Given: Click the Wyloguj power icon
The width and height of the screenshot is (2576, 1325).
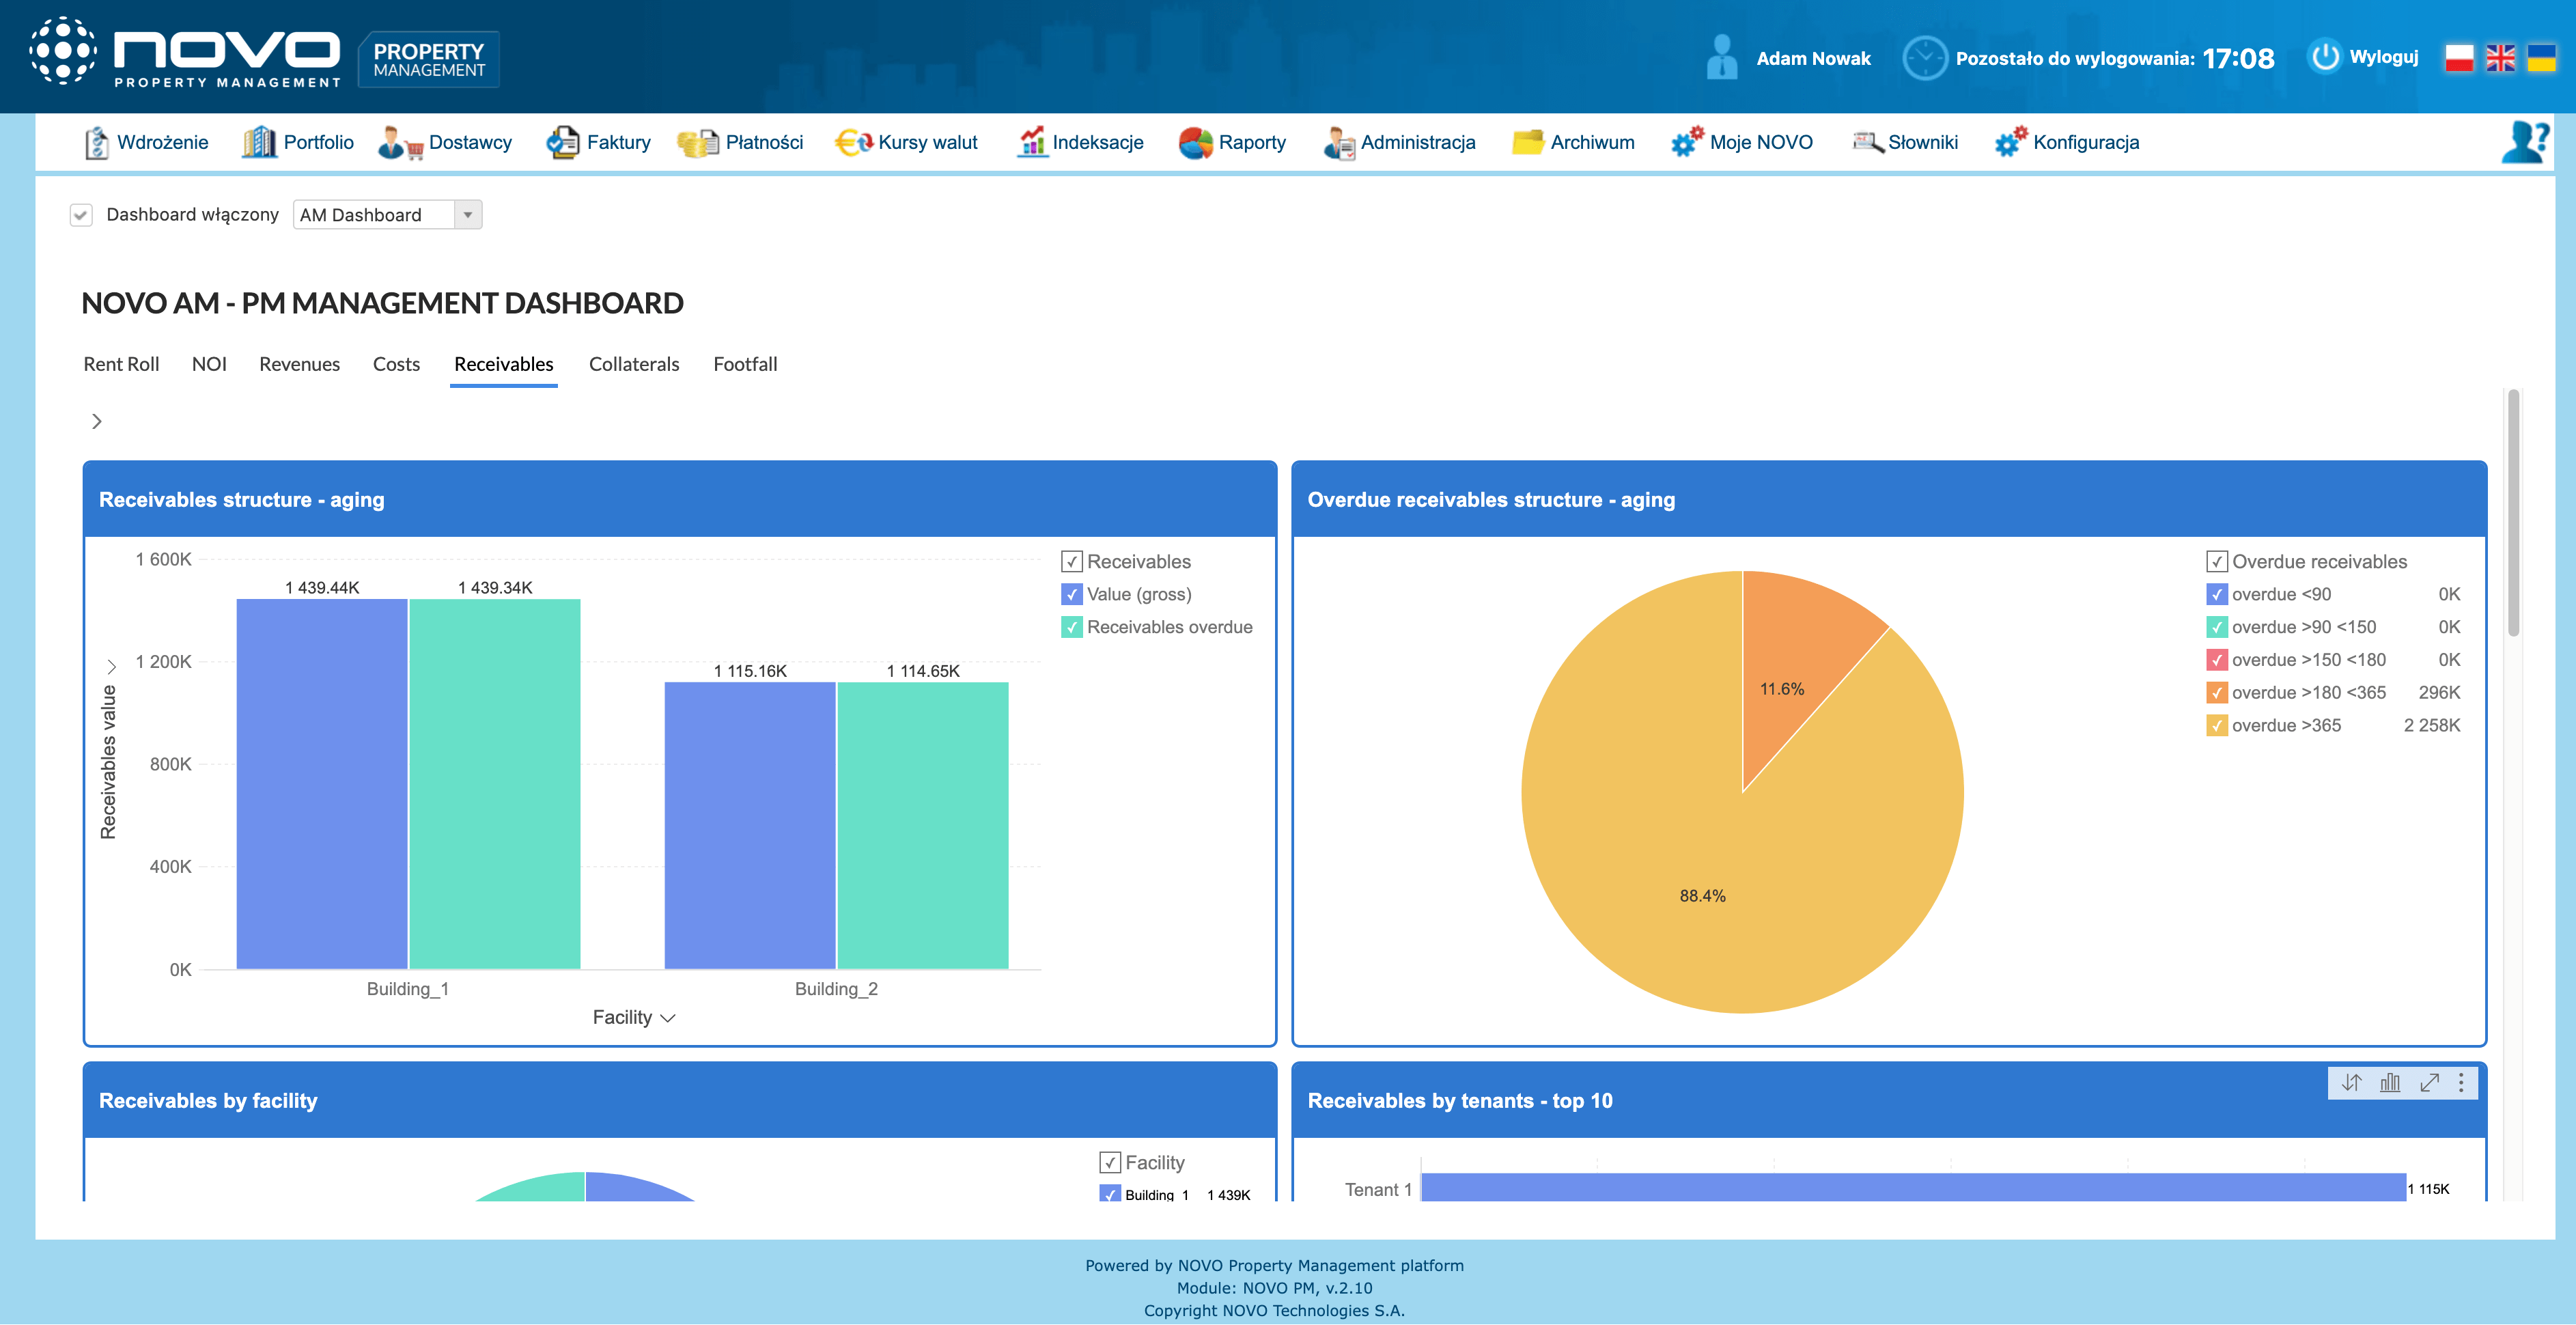Looking at the screenshot, I should 2325,57.
